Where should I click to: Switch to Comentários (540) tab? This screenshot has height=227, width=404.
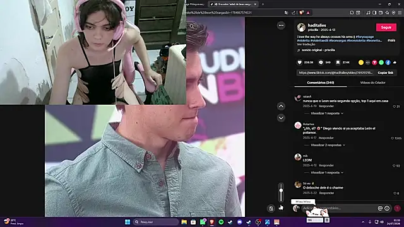point(321,83)
